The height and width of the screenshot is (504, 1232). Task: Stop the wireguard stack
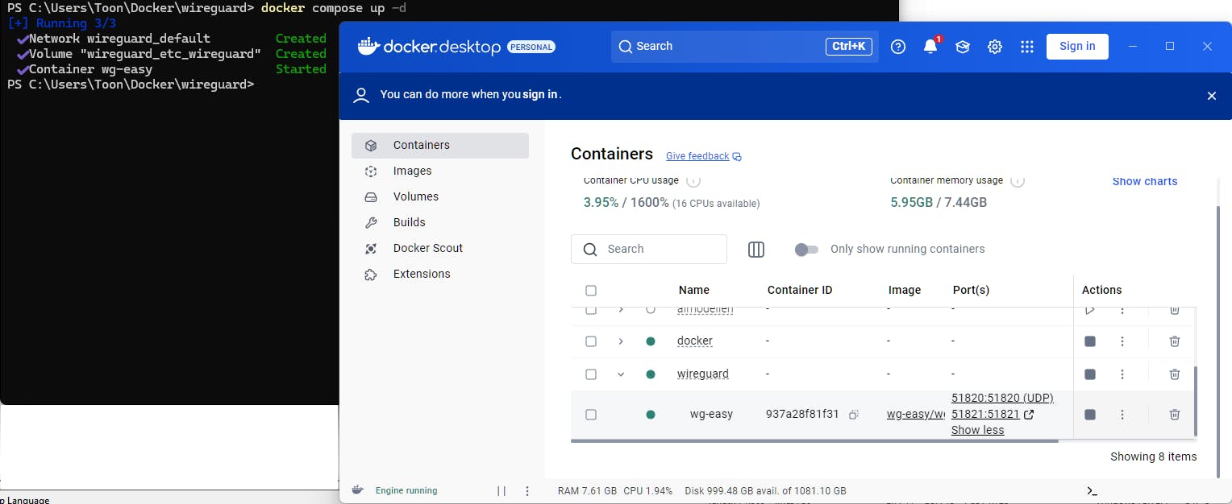pos(1090,374)
